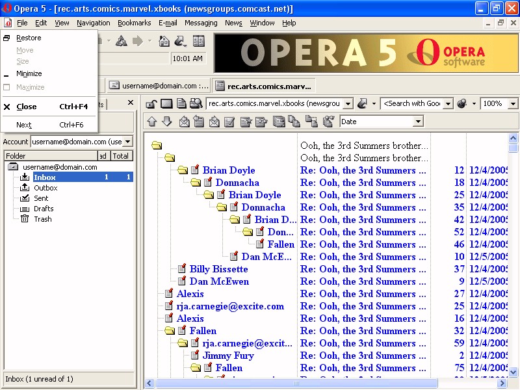520x390 pixels.
Task: Click the Go arrow next to newsgroup address
Action: [363, 103]
